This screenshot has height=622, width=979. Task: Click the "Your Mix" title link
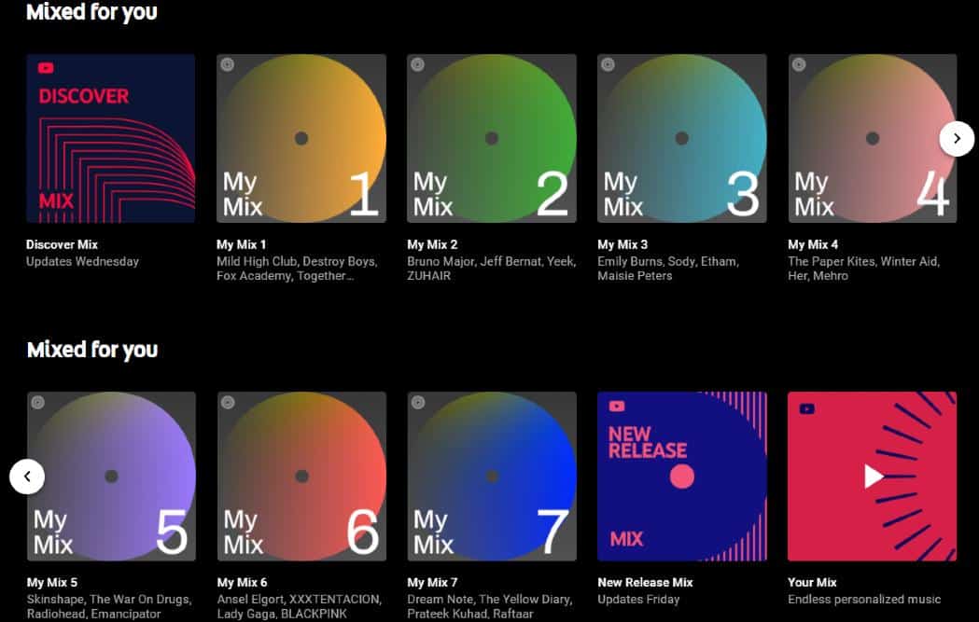tap(812, 583)
